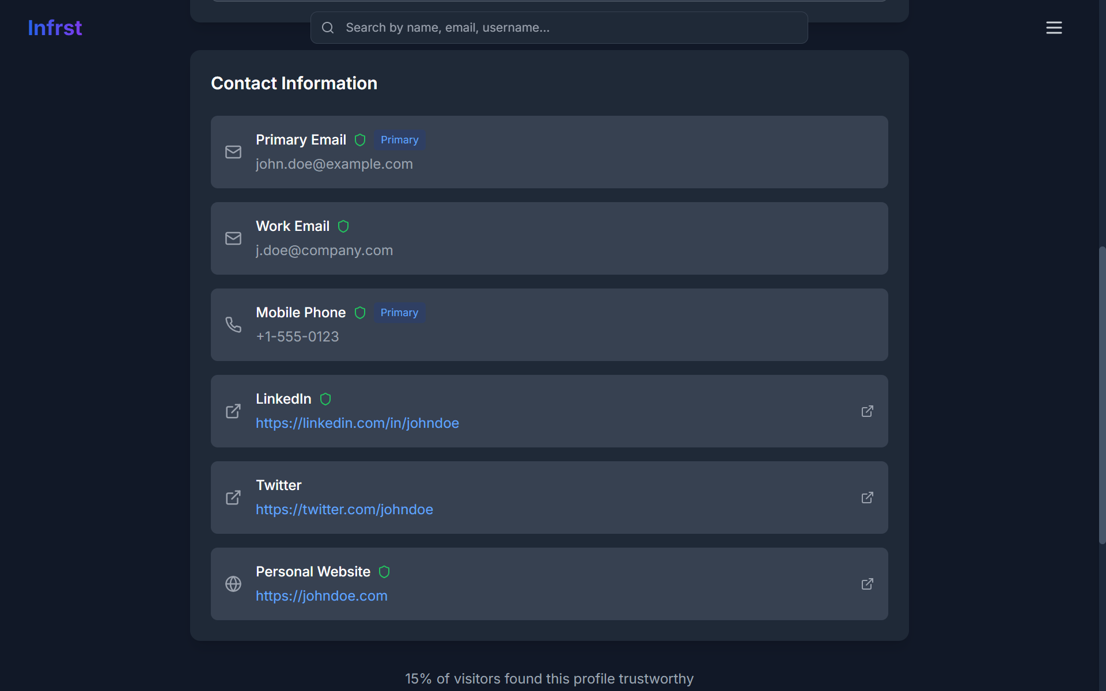
Task: Open the hamburger menu icon
Action: pyautogui.click(x=1054, y=28)
